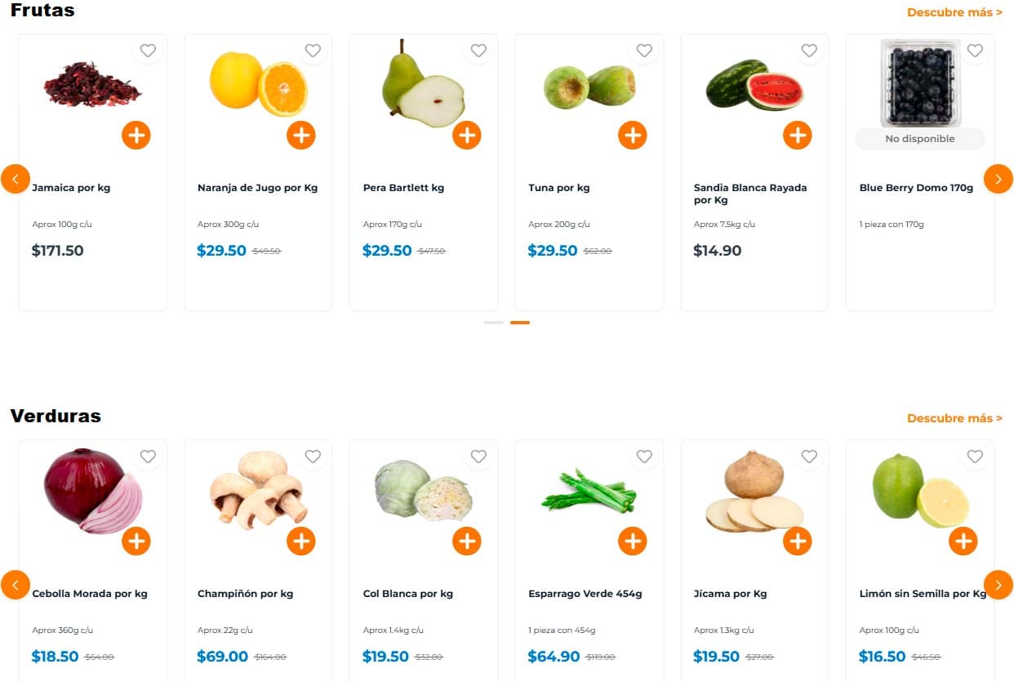Viewport: 1014px width, 682px height.
Task: Show previous Frutas carousel items
Action: [x=16, y=179]
